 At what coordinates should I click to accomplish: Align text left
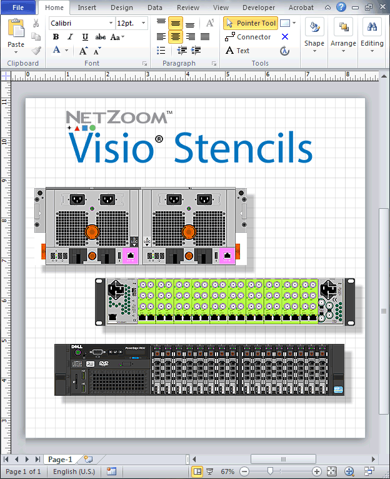point(161,37)
